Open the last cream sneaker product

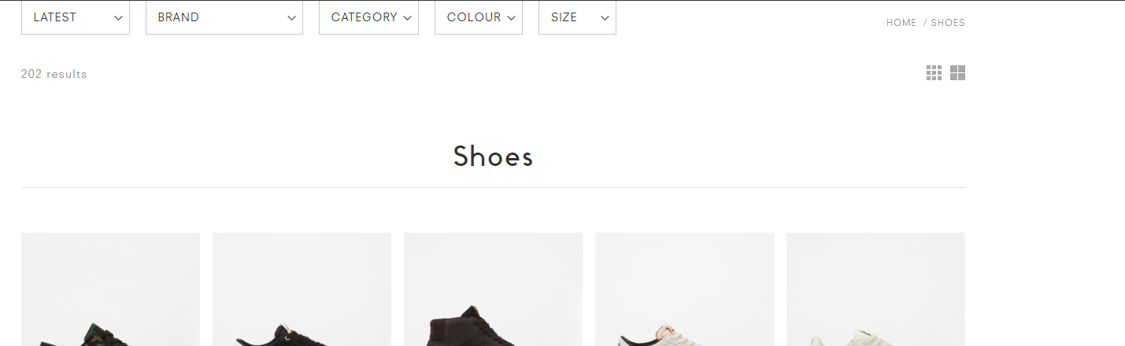(875, 289)
